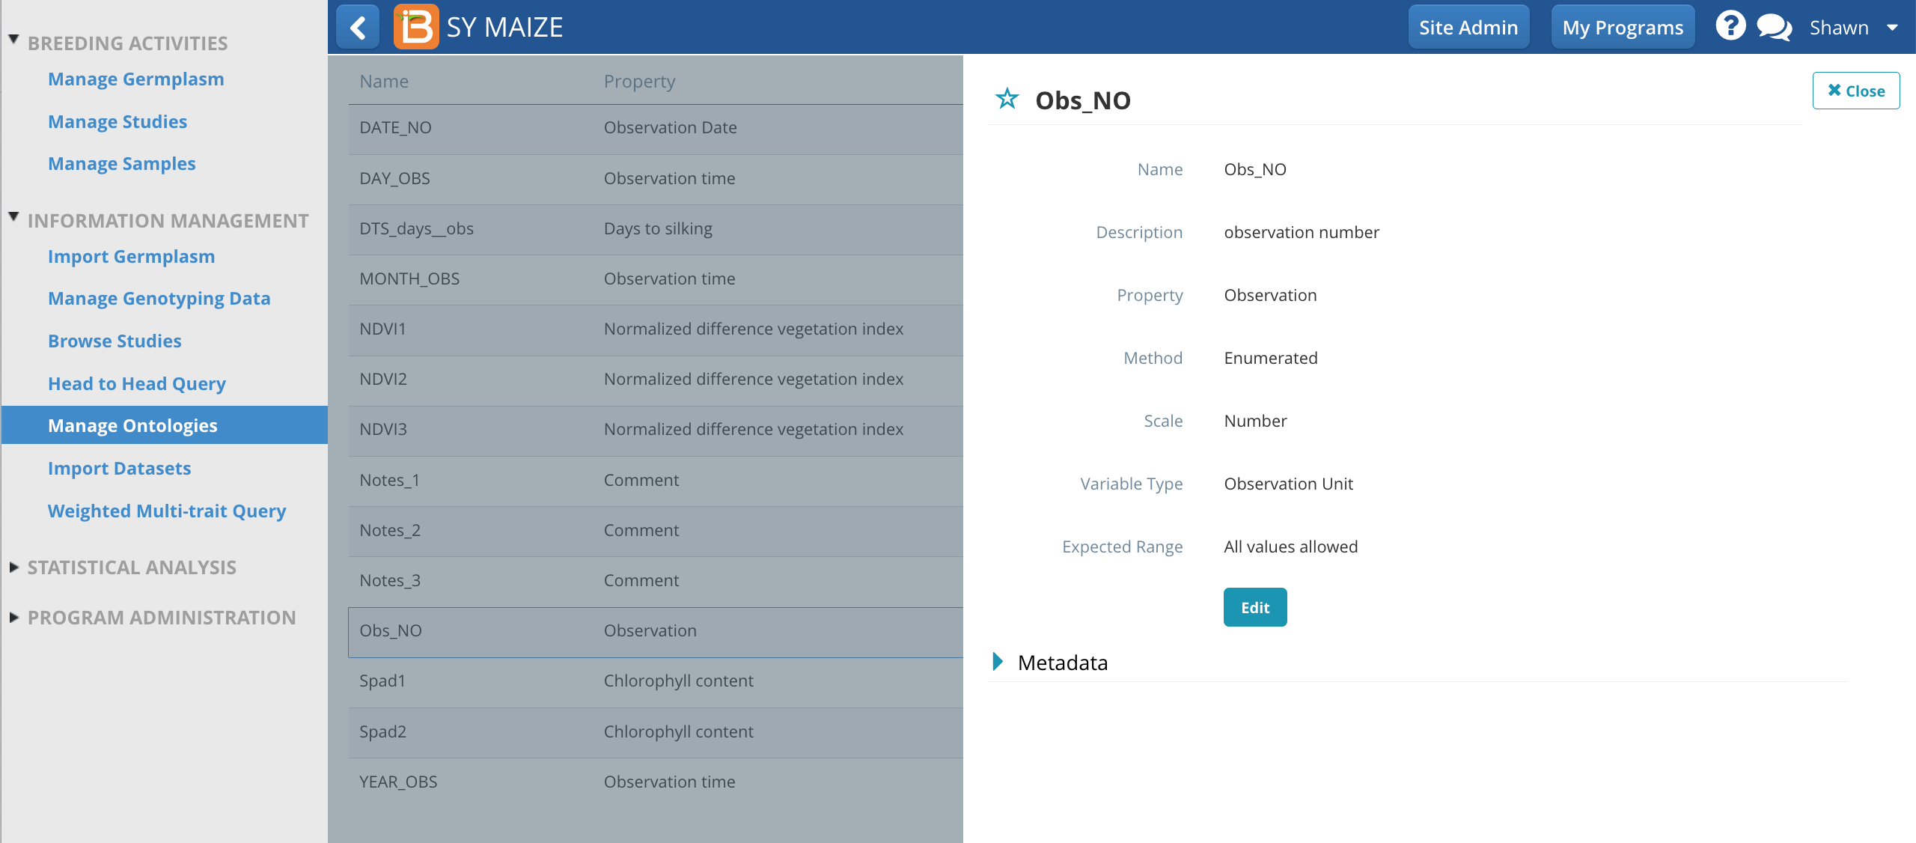Click the Site Admin button
The width and height of the screenshot is (1916, 843).
[1468, 28]
